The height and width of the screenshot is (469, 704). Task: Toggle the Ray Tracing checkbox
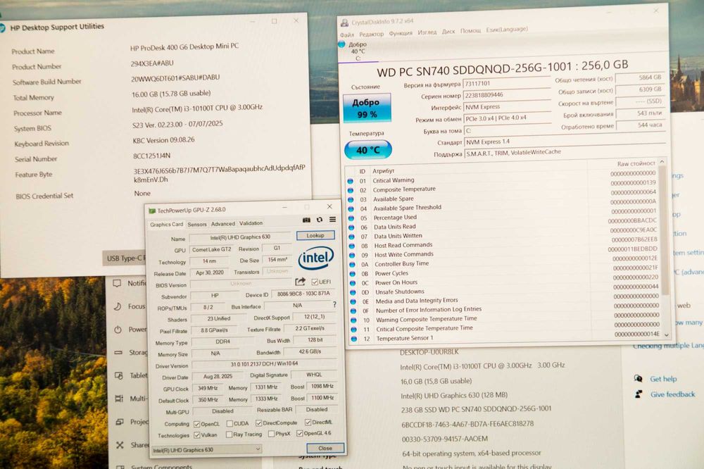point(229,434)
